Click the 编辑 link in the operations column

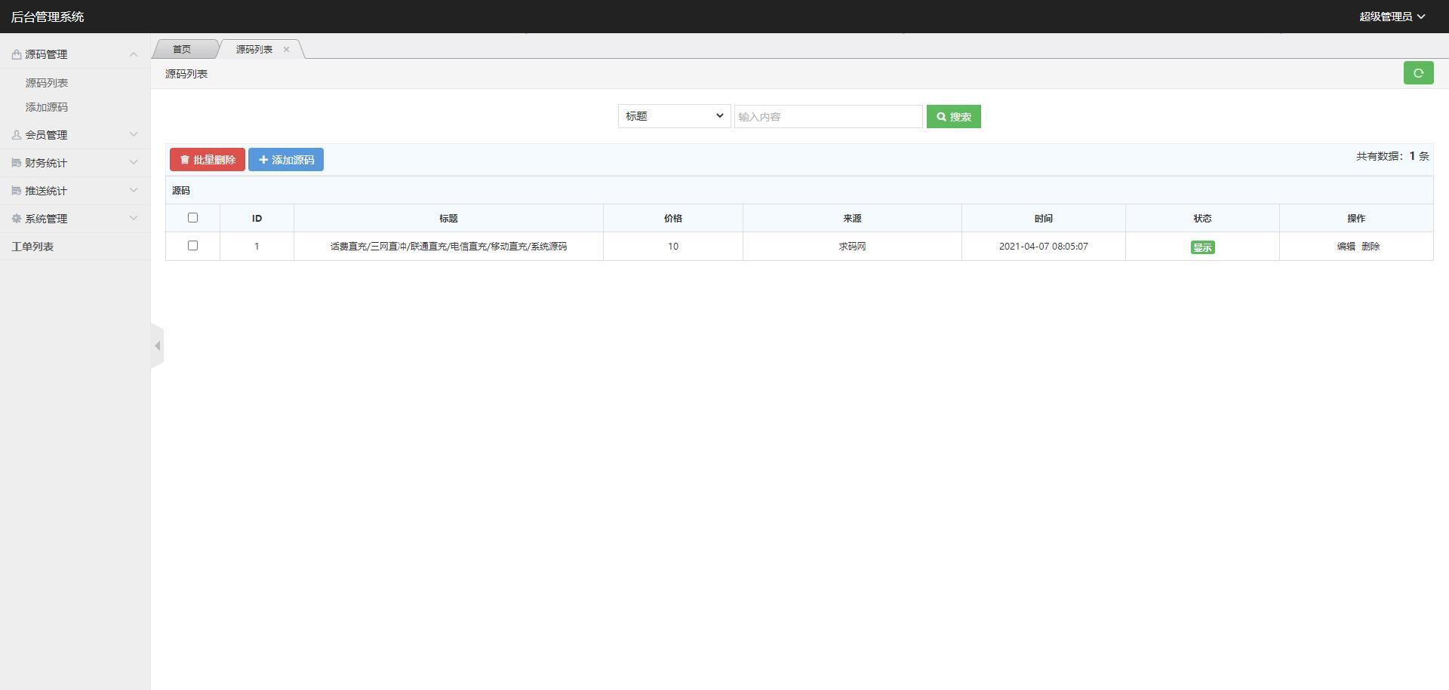point(1346,246)
